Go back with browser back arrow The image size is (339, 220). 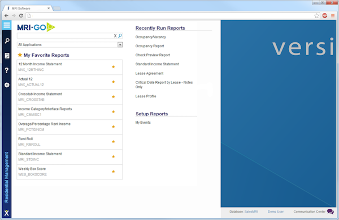6,16
